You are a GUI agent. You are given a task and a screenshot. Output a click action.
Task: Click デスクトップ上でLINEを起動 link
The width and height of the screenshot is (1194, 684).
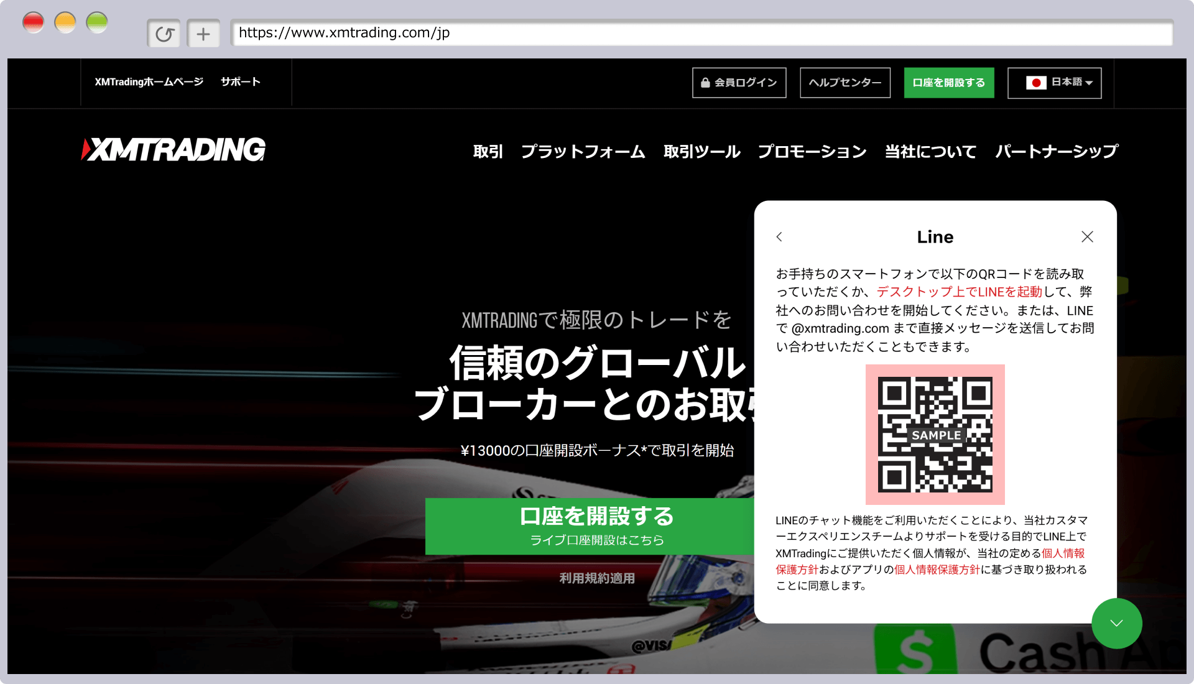960,292
